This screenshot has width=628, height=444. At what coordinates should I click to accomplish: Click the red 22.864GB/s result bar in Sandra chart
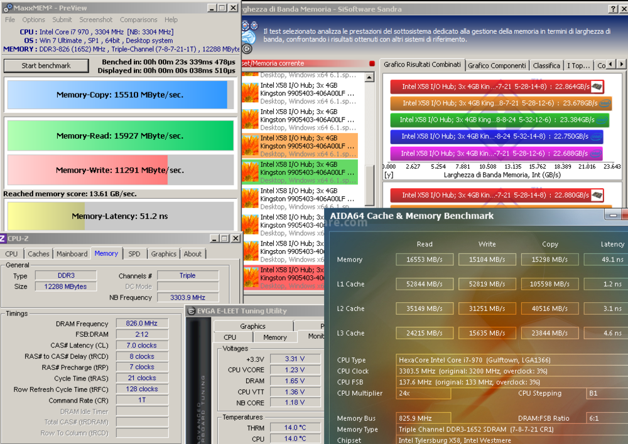tap(497, 87)
